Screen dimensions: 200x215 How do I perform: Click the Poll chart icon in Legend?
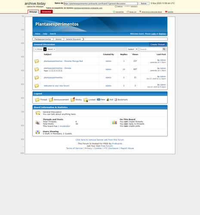point(108,100)
